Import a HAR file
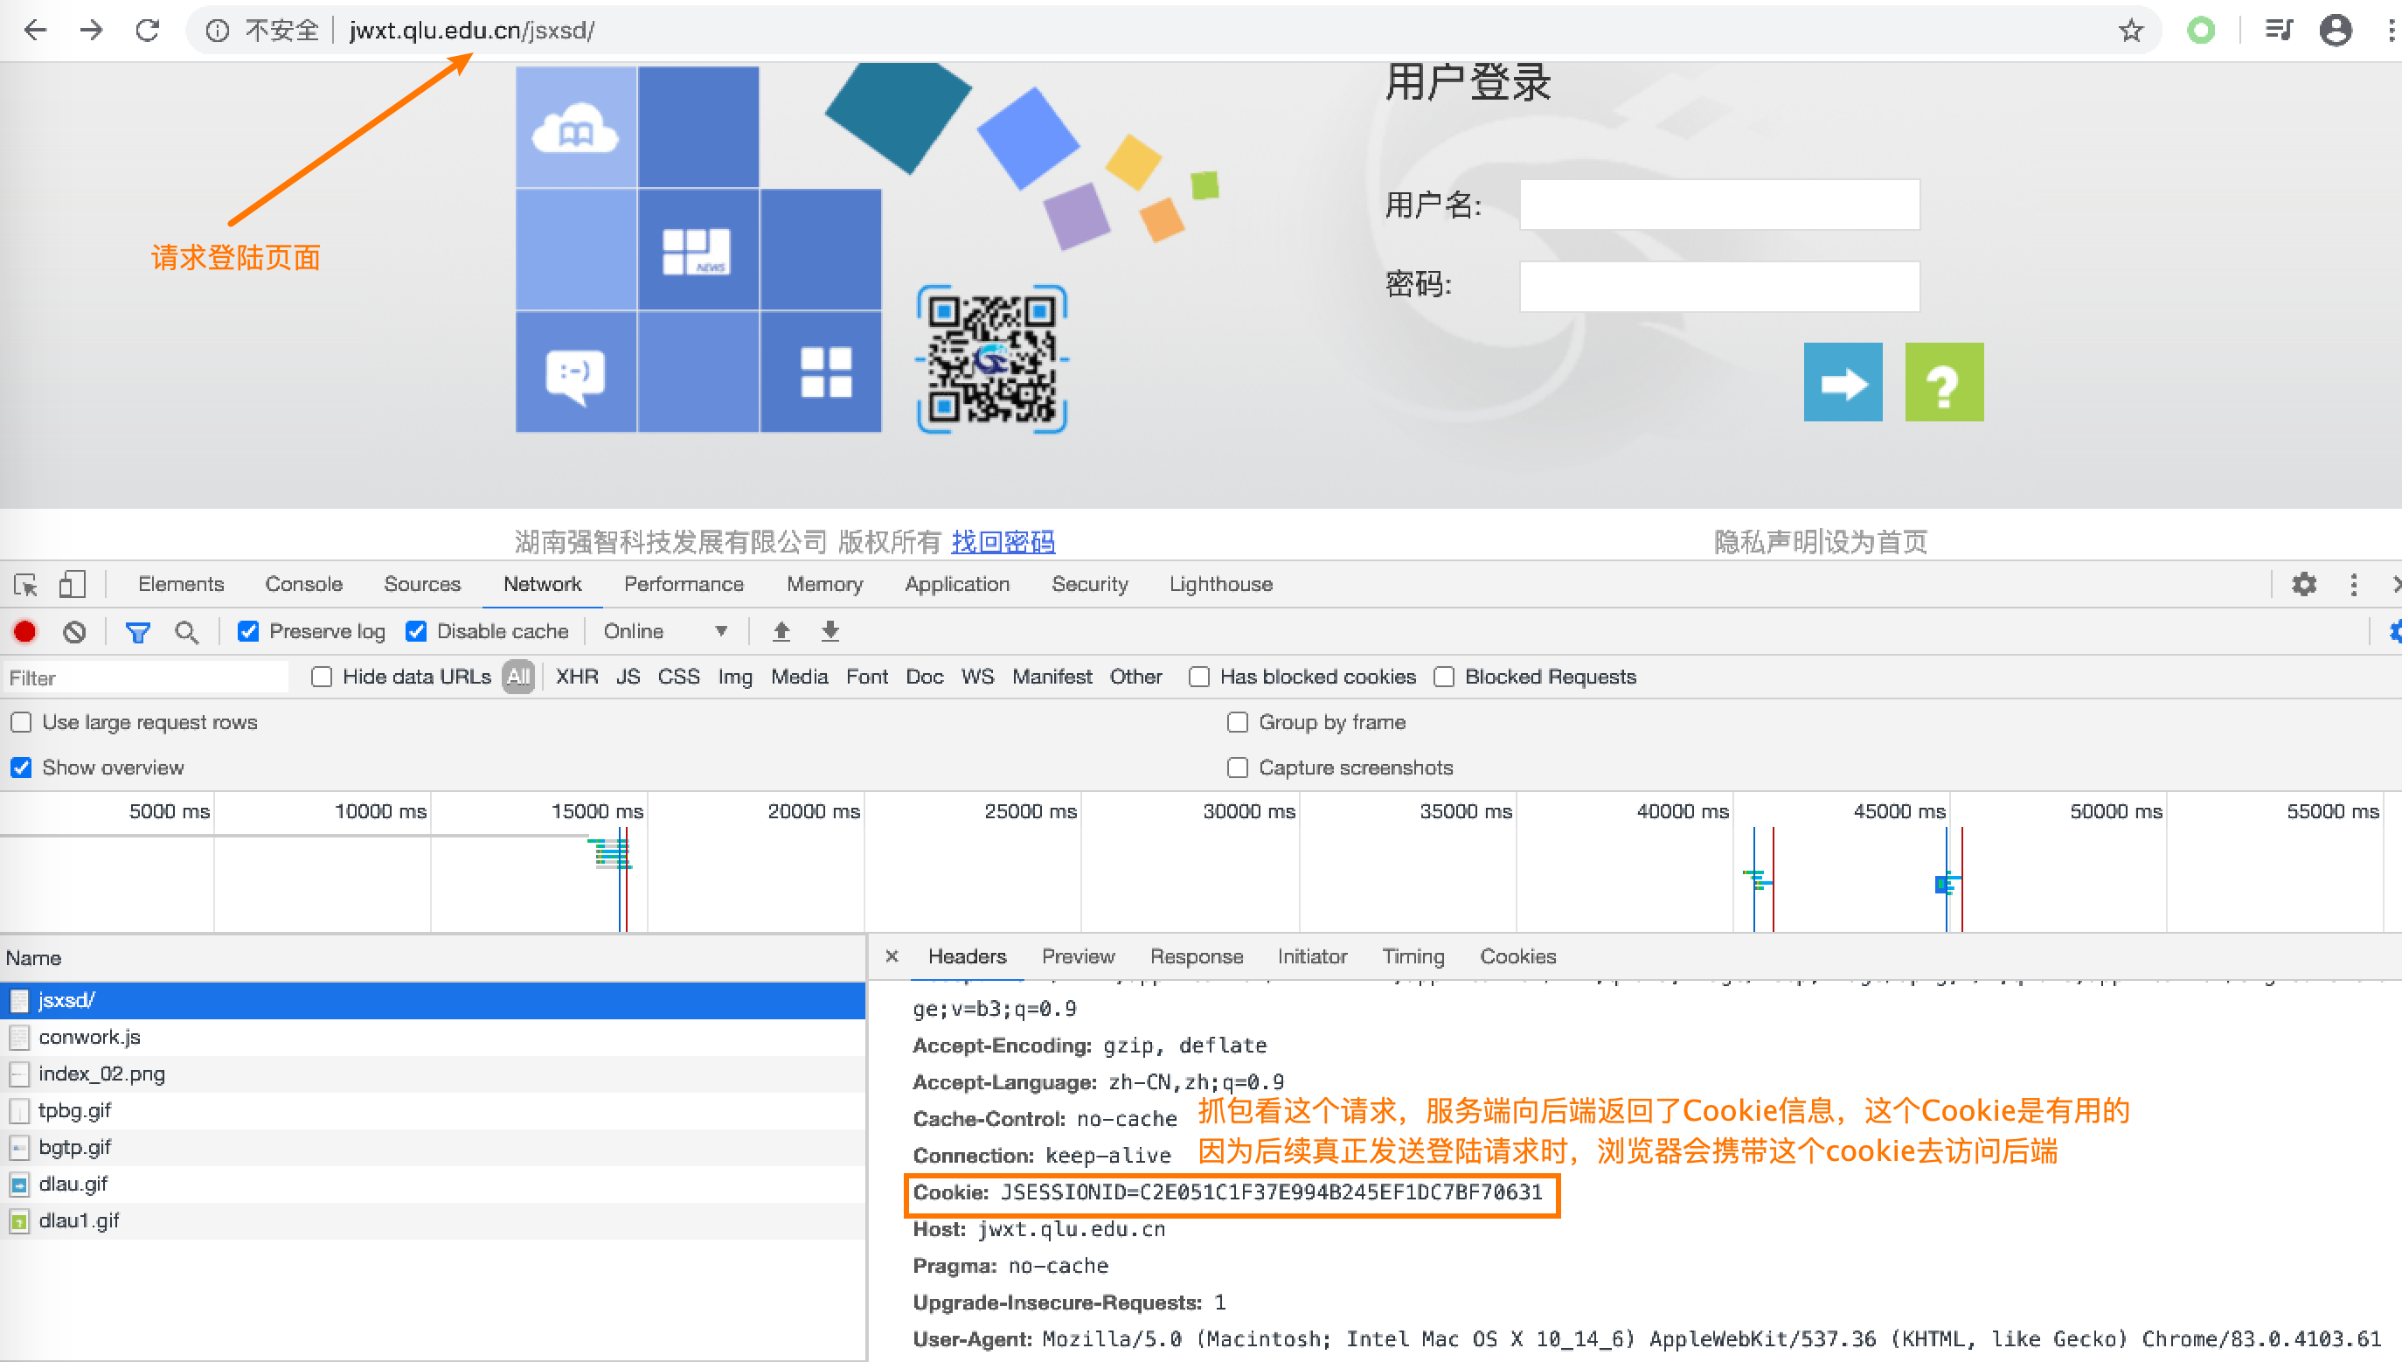 [781, 631]
